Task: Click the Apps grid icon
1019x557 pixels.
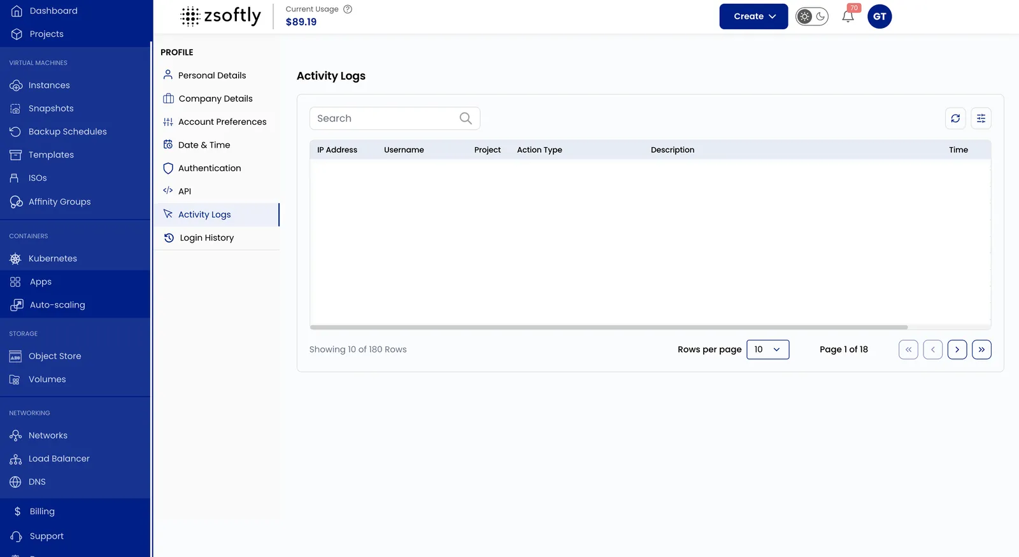Action: [x=15, y=281]
